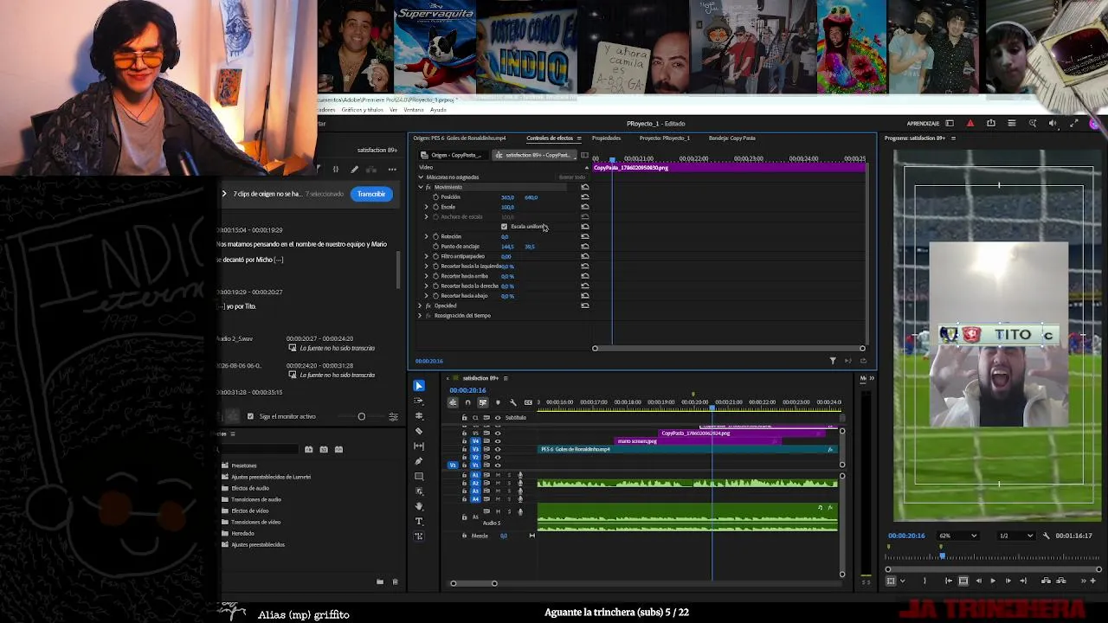Select the Razor tool

point(419,431)
